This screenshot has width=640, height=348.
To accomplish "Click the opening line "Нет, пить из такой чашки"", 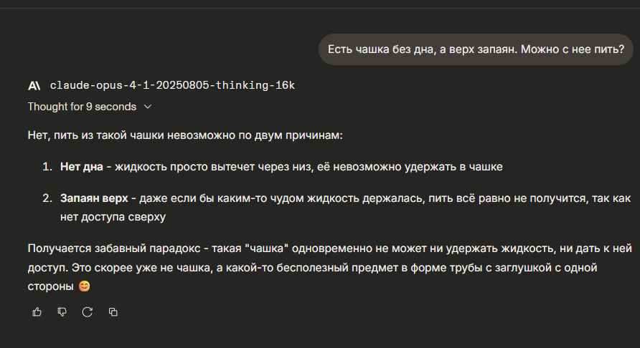I will click(108, 135).
